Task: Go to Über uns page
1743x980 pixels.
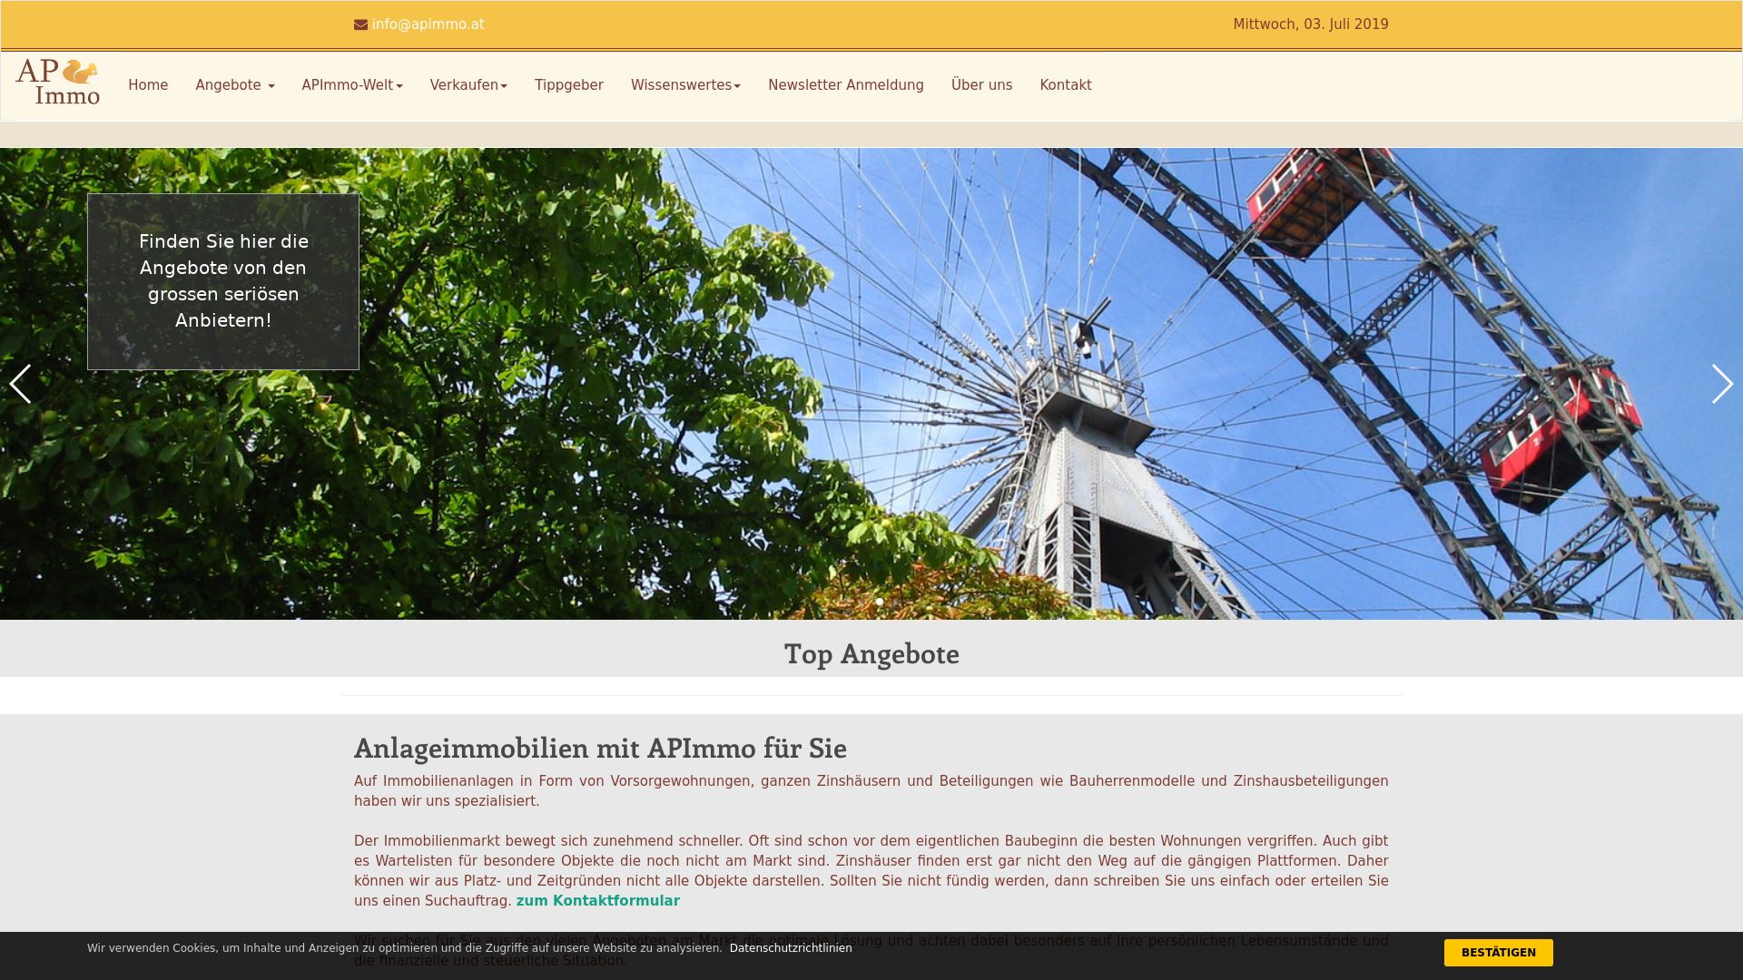Action: [x=981, y=85]
